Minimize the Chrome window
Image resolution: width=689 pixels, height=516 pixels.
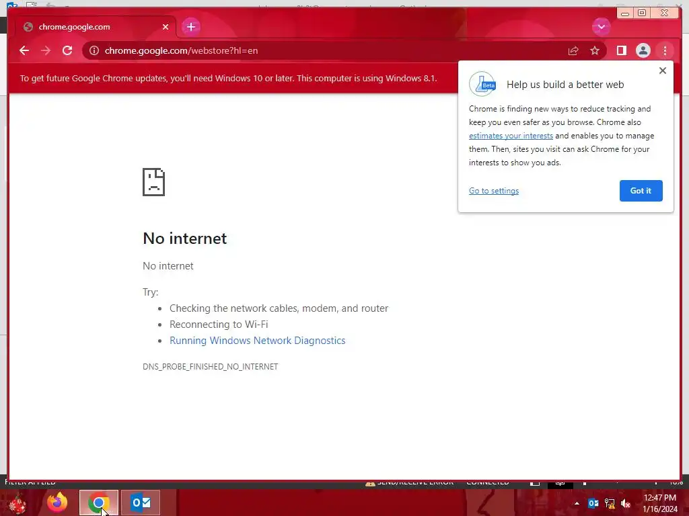(x=625, y=13)
